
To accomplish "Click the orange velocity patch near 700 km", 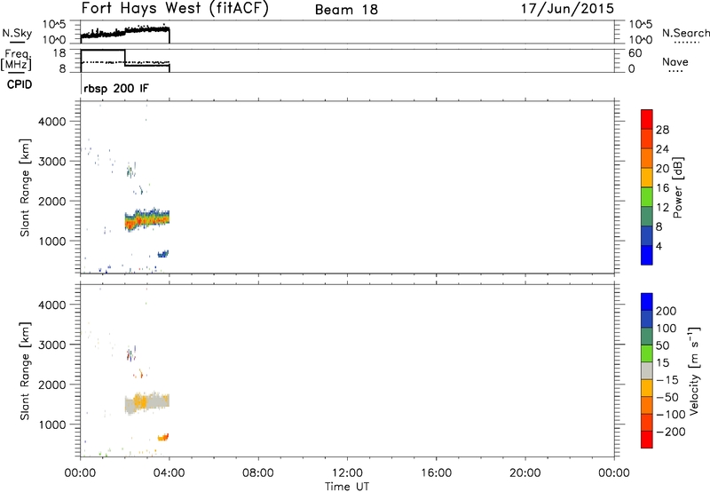I will click(163, 437).
